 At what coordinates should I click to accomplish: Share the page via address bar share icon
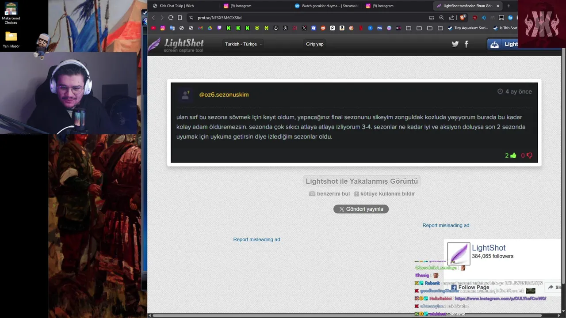coord(451,18)
